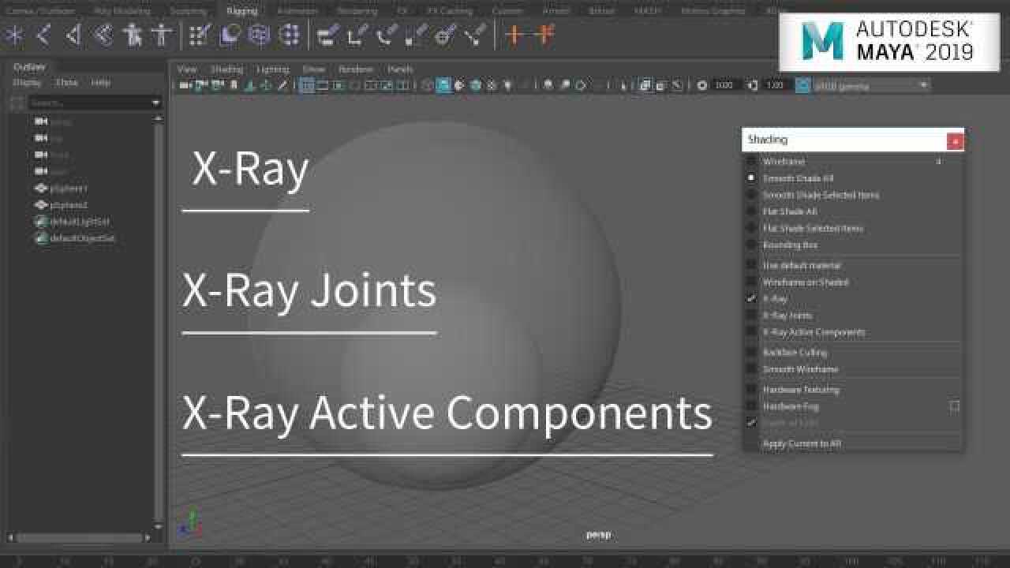Switch to the Animation menu set tab
Screen dimensions: 1010x568
click(297, 11)
